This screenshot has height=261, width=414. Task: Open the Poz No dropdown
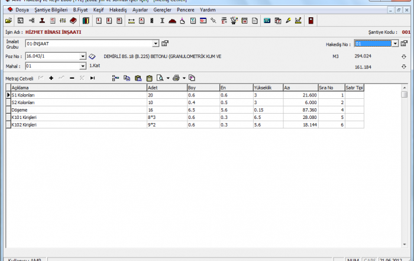pyautogui.click(x=83, y=56)
